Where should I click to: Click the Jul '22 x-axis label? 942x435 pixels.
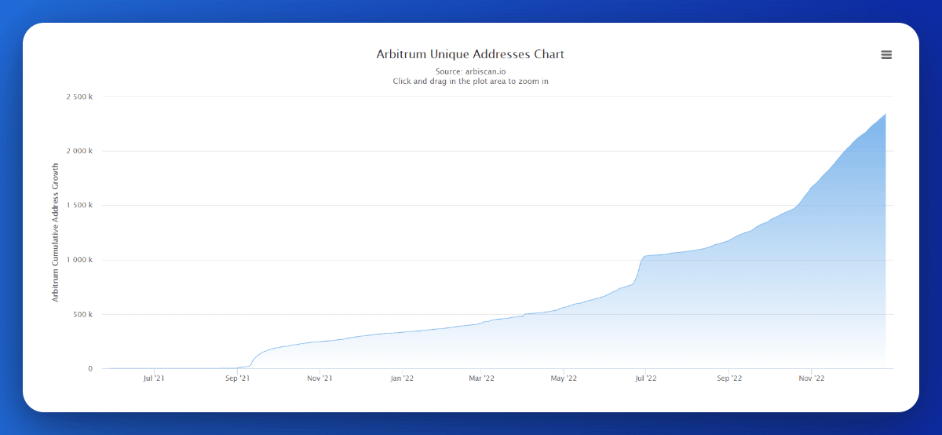tap(645, 378)
